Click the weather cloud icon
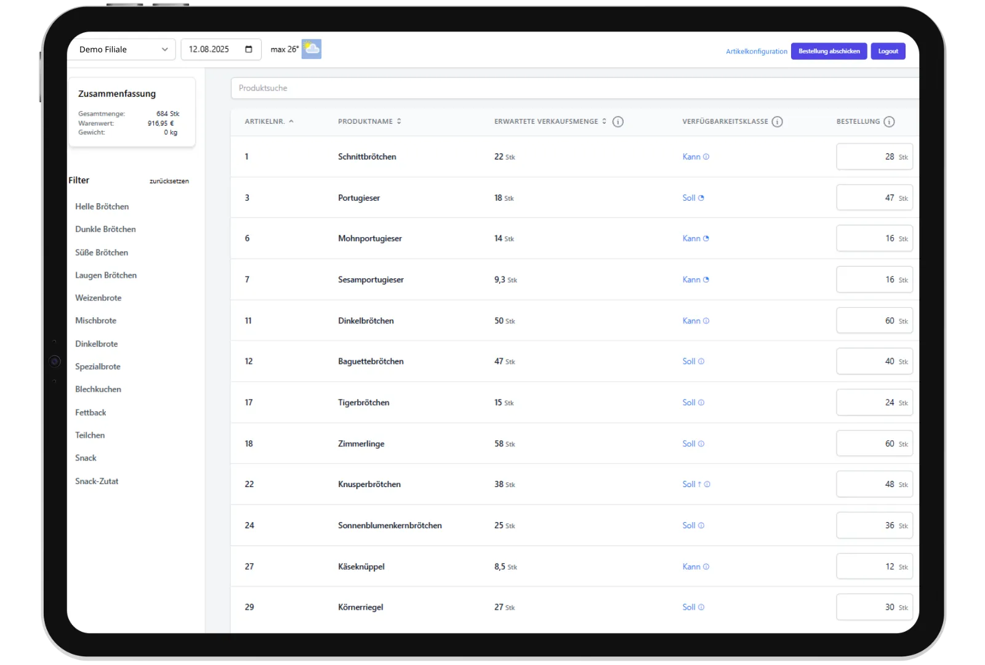985x665 pixels. point(312,49)
